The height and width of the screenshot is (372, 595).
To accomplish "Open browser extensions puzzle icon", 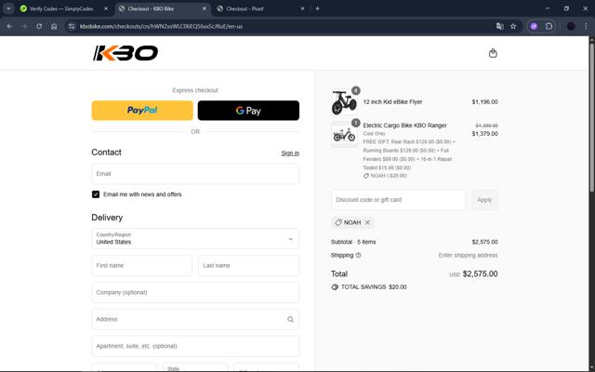I will 549,26.
